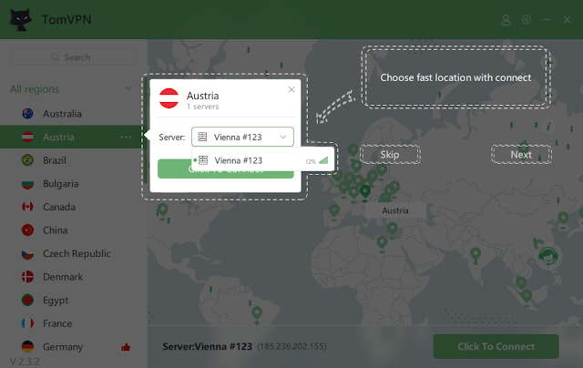Open the Server dropdown showing Vienna #123
This screenshot has width=583, height=368.
click(242, 138)
